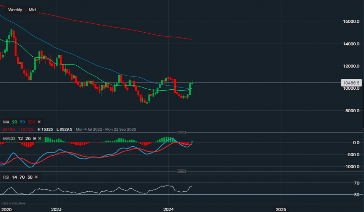Click the 16000.0 level on price axis
The width and height of the screenshot is (364, 212).
coord(351,22)
